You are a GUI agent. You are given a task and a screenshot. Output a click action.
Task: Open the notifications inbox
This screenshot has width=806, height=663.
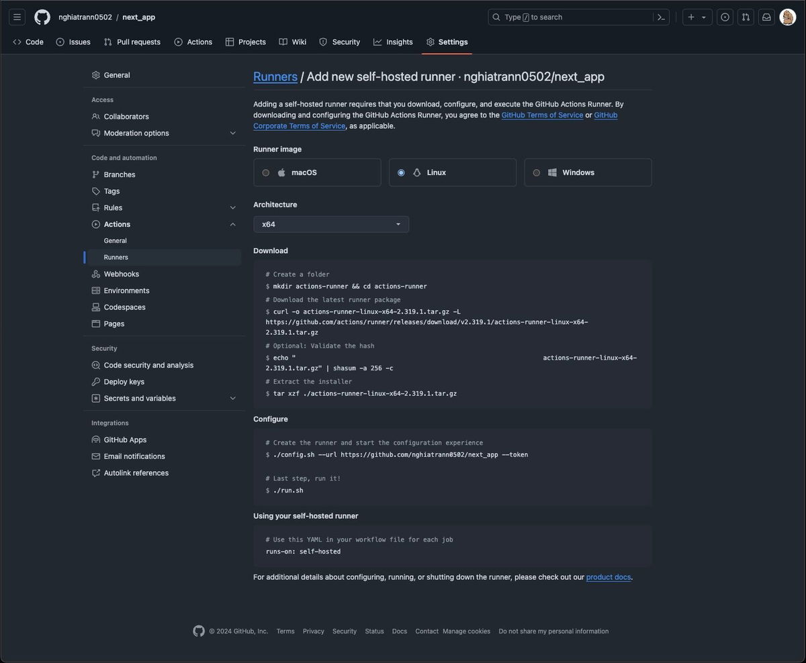[766, 17]
